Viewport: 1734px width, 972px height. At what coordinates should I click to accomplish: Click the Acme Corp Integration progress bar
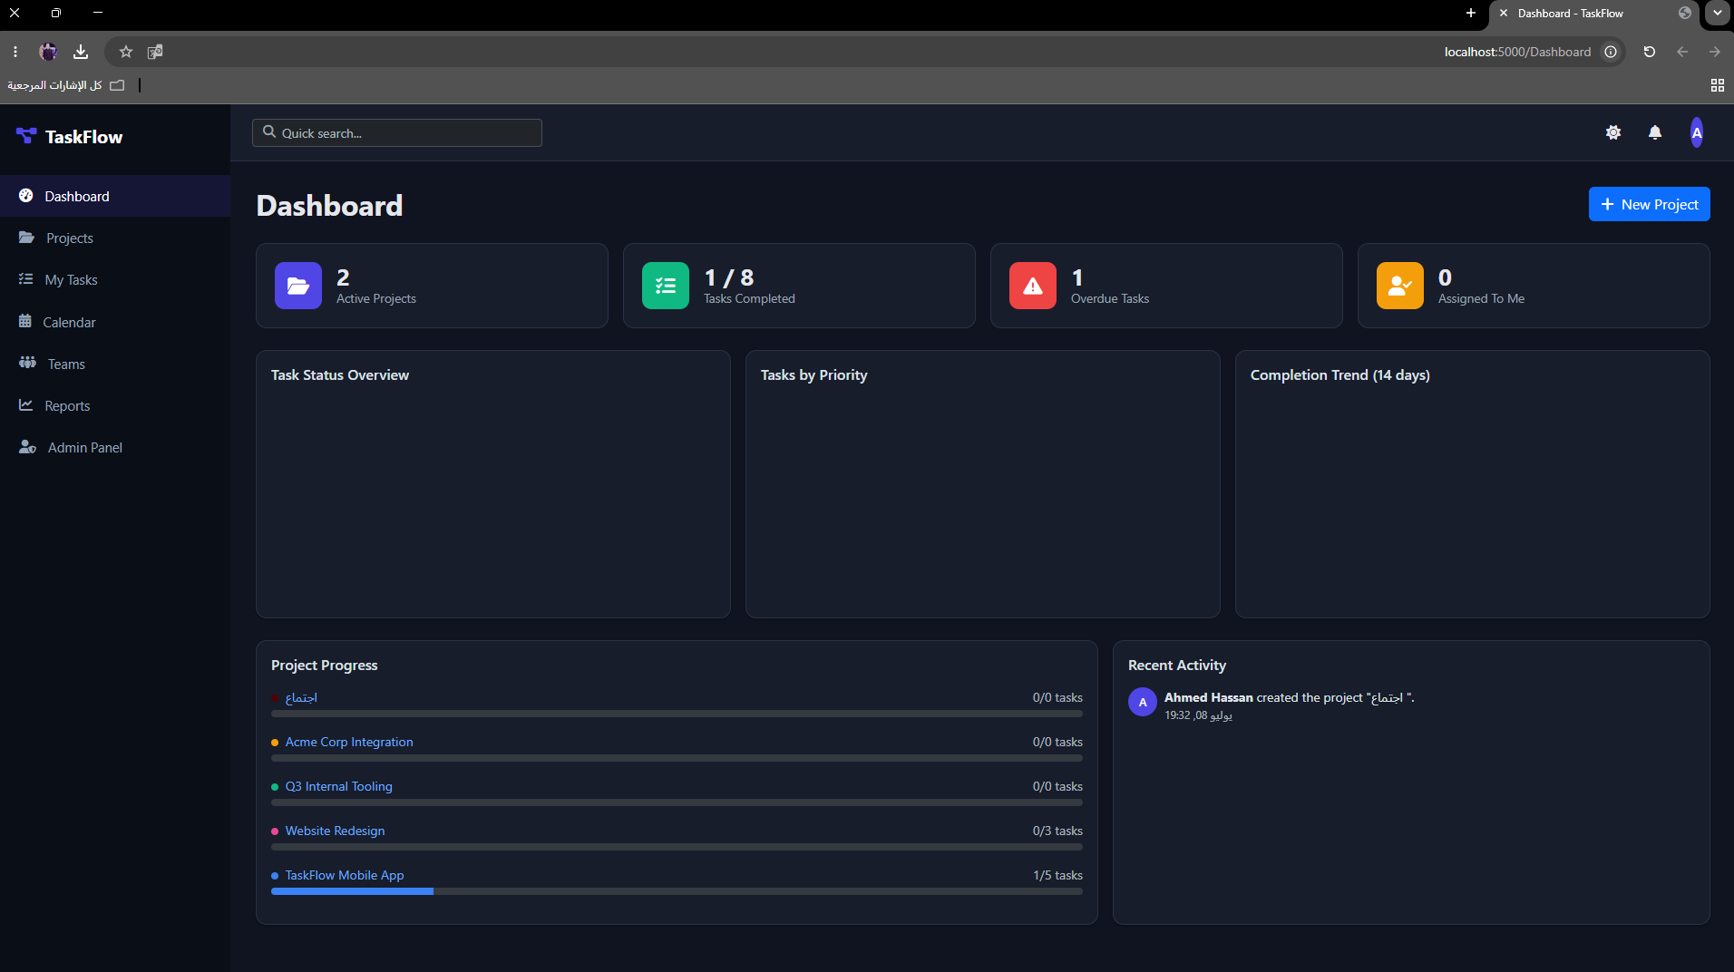pyautogui.click(x=677, y=758)
